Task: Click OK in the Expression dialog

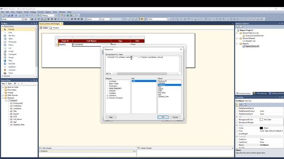Action: [163, 117]
